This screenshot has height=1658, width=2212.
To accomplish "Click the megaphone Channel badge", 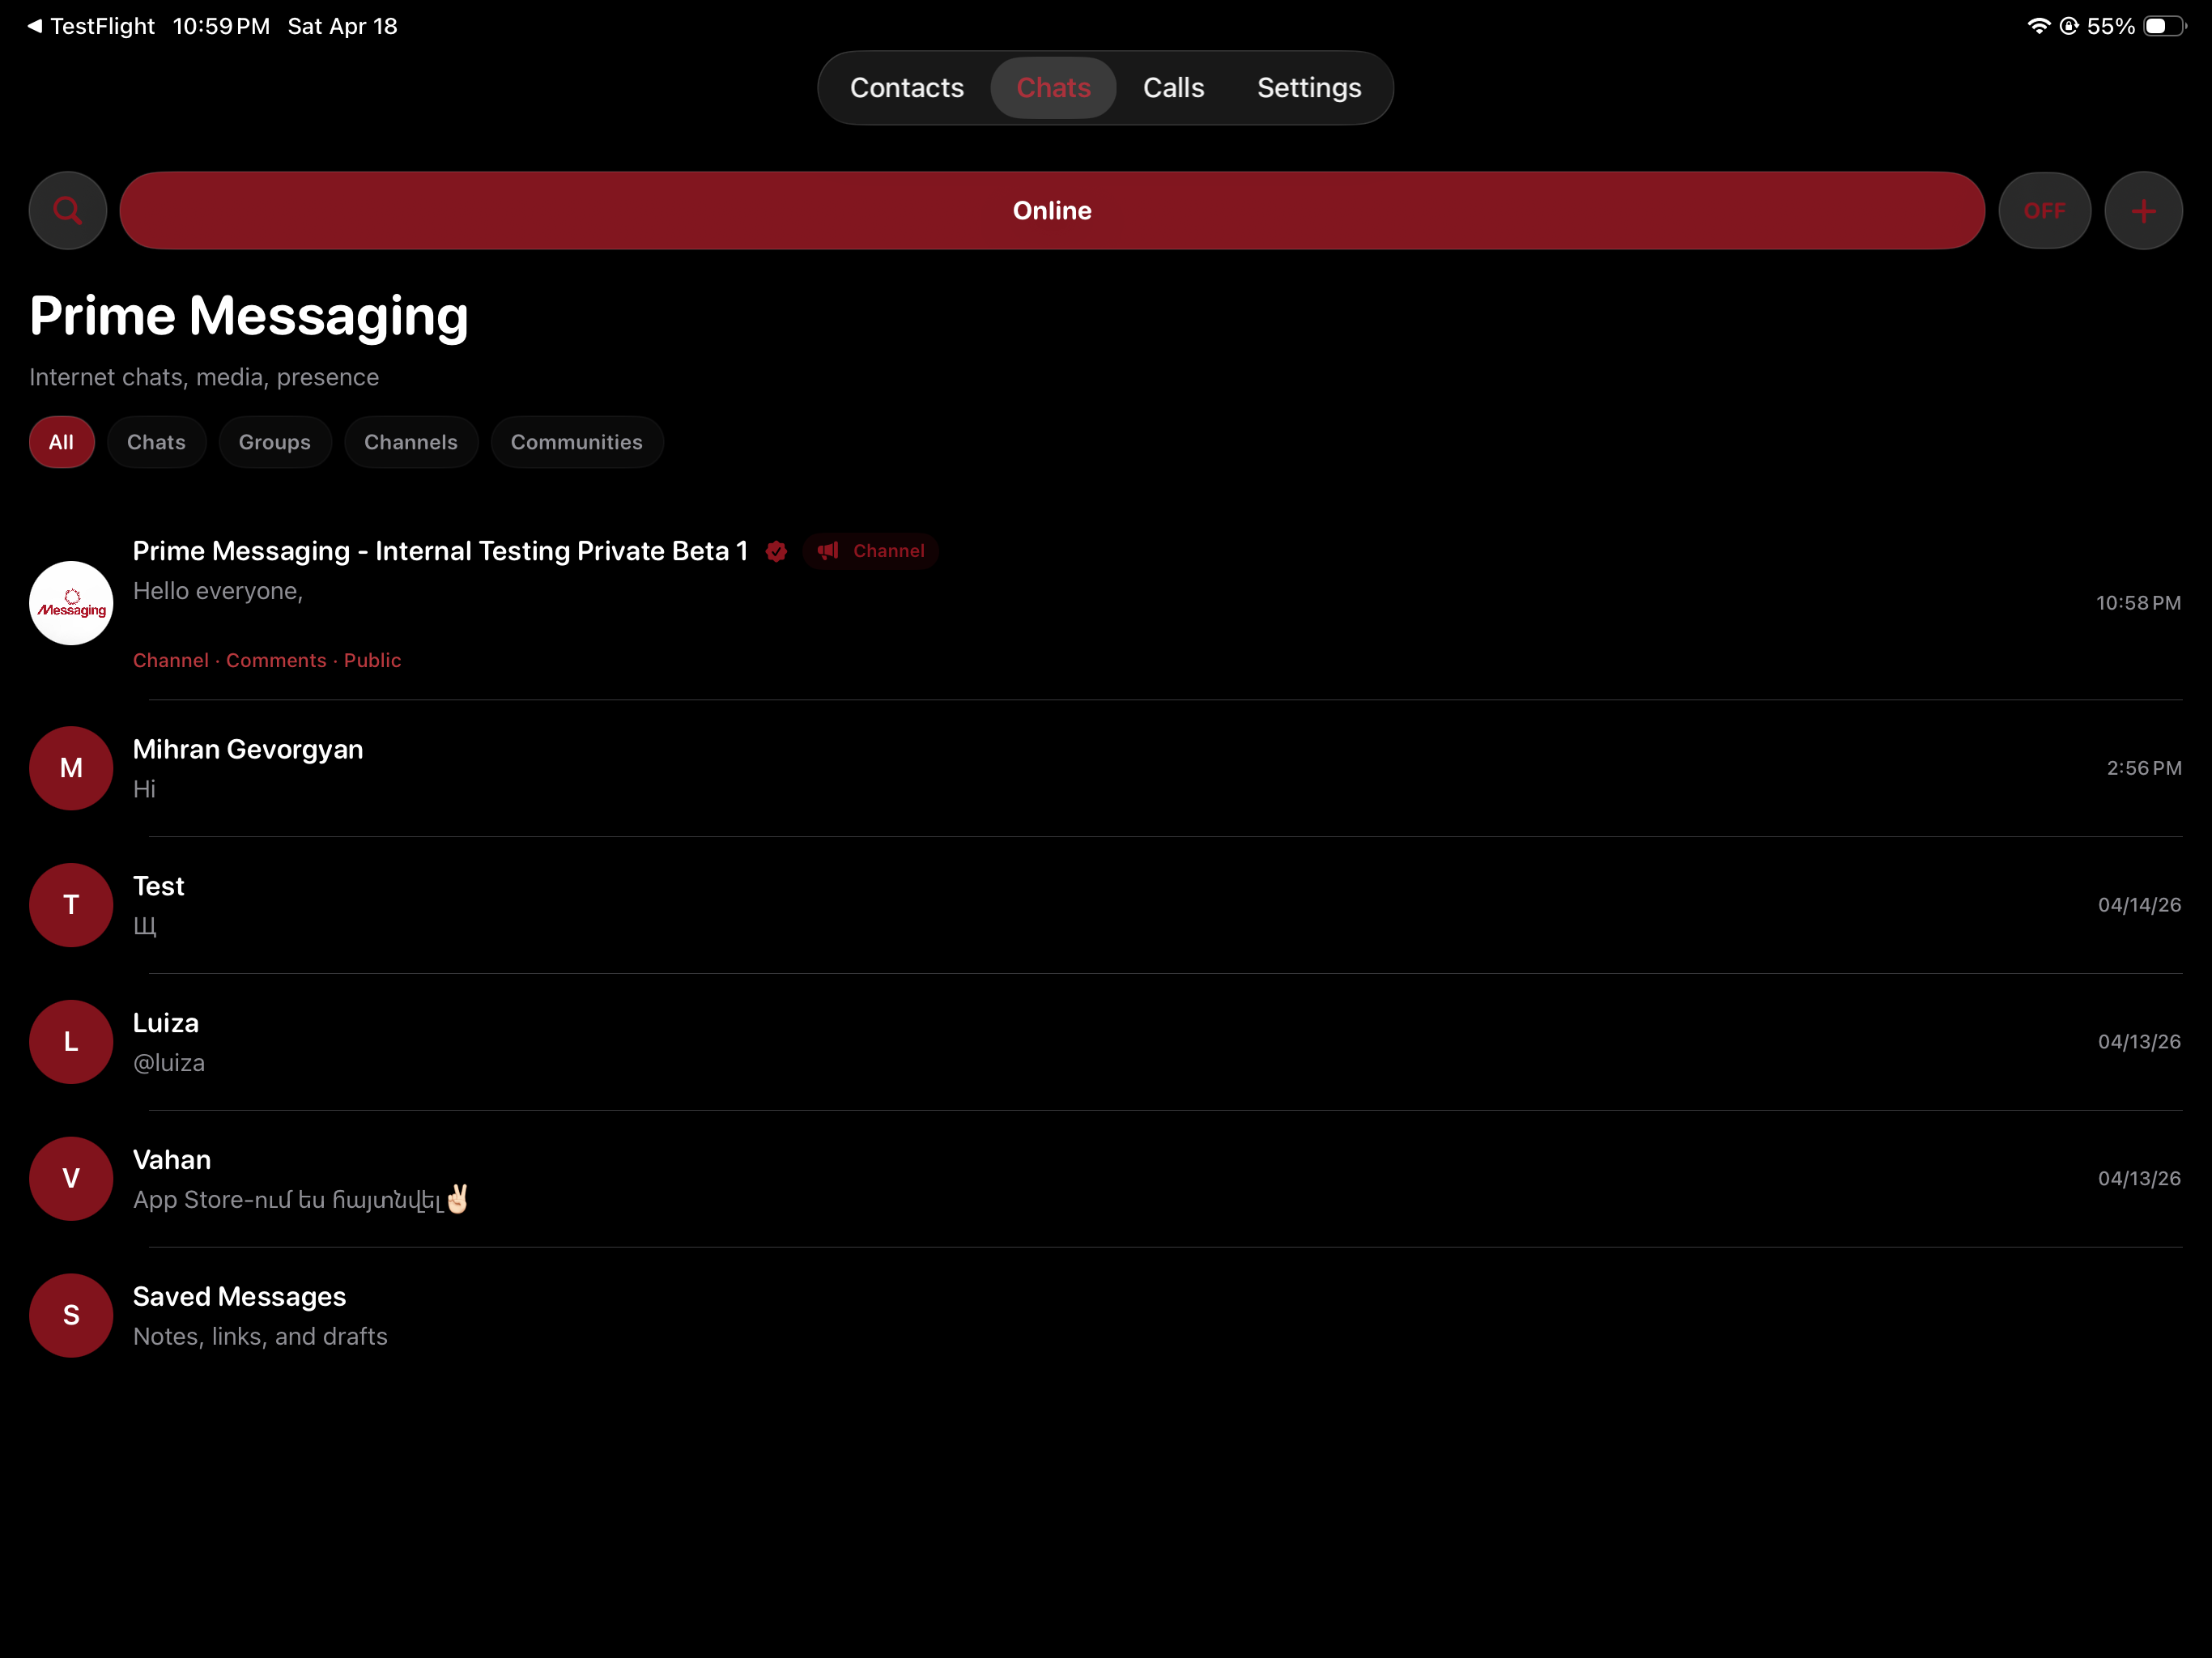I will click(x=870, y=551).
